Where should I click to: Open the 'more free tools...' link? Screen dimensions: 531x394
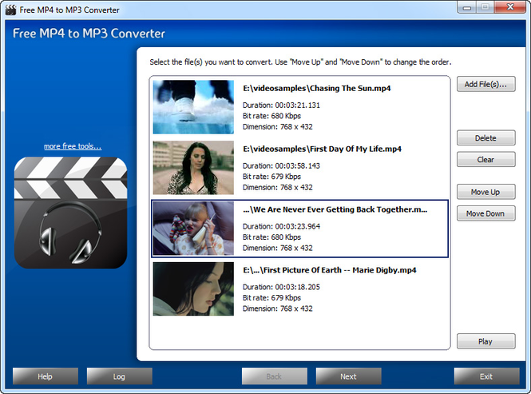(x=73, y=146)
